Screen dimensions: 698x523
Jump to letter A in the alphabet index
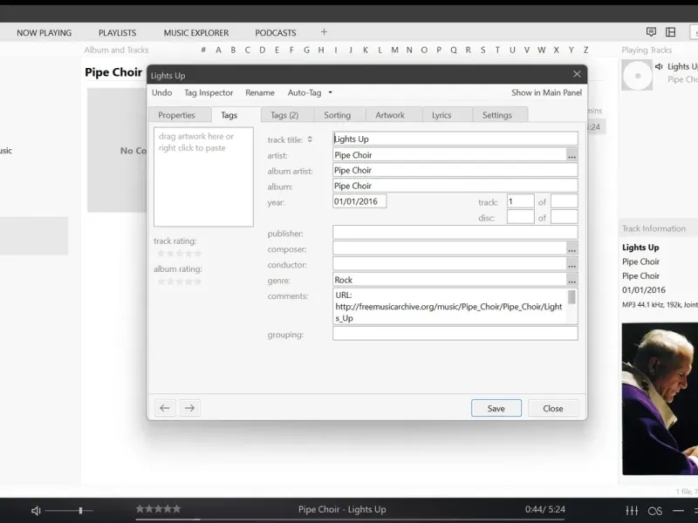tap(218, 51)
